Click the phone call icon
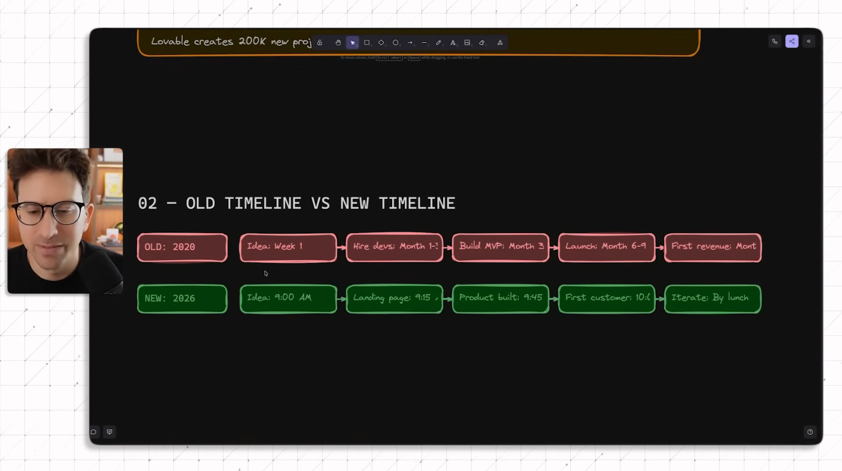 click(774, 42)
